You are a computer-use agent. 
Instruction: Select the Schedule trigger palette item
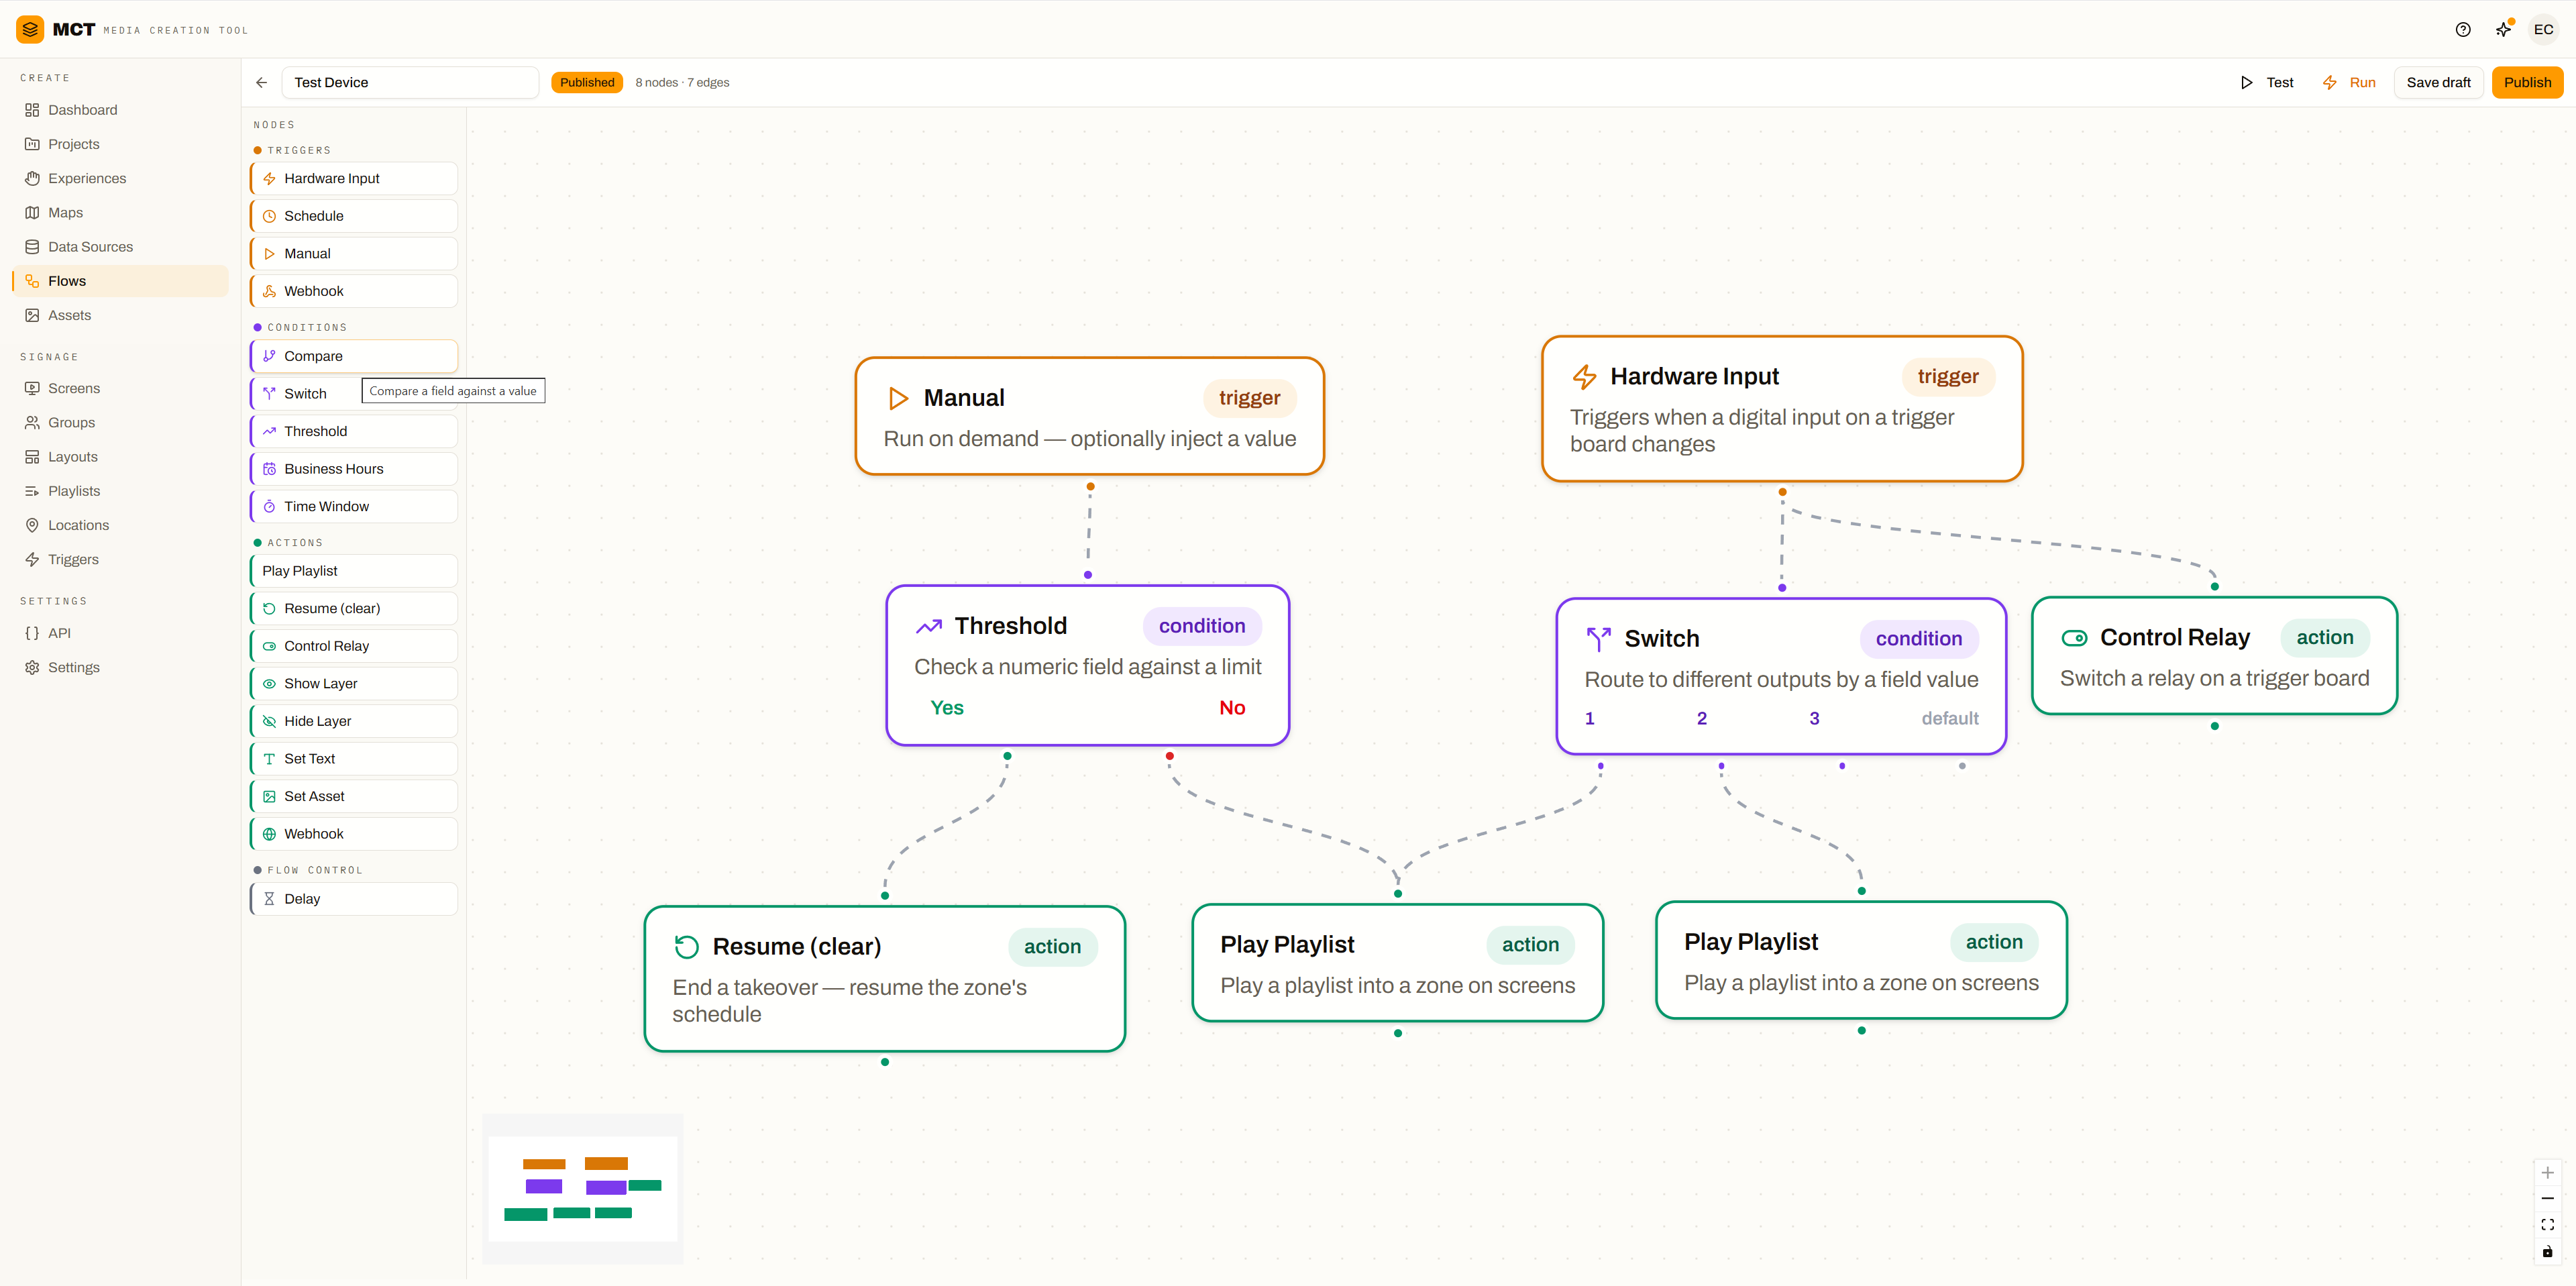354,216
